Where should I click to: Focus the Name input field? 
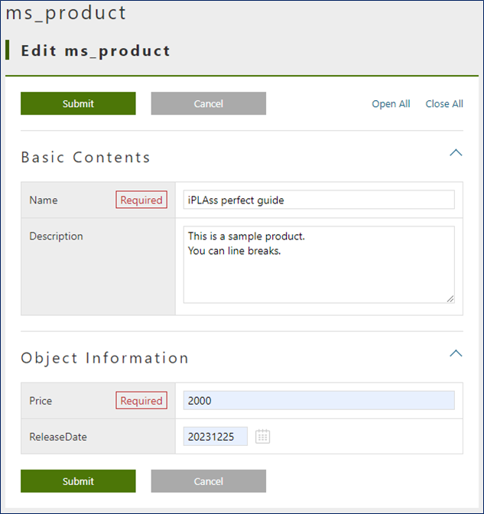click(x=319, y=200)
